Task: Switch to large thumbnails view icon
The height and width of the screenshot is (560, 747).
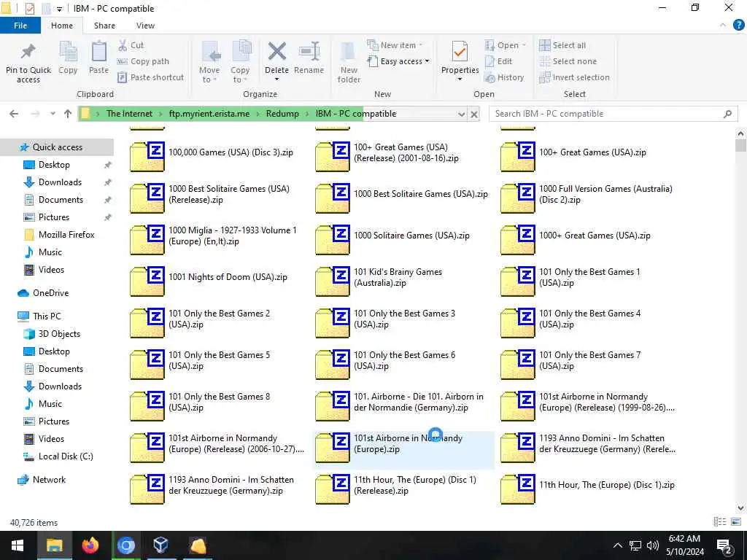Action: point(735,522)
